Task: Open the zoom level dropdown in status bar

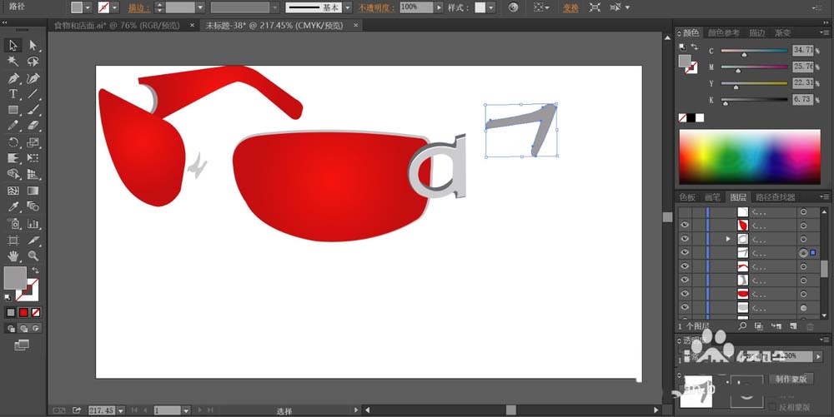Action: coord(121,410)
